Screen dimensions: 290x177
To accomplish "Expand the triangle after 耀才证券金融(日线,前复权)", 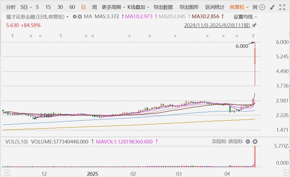I will (68, 17).
